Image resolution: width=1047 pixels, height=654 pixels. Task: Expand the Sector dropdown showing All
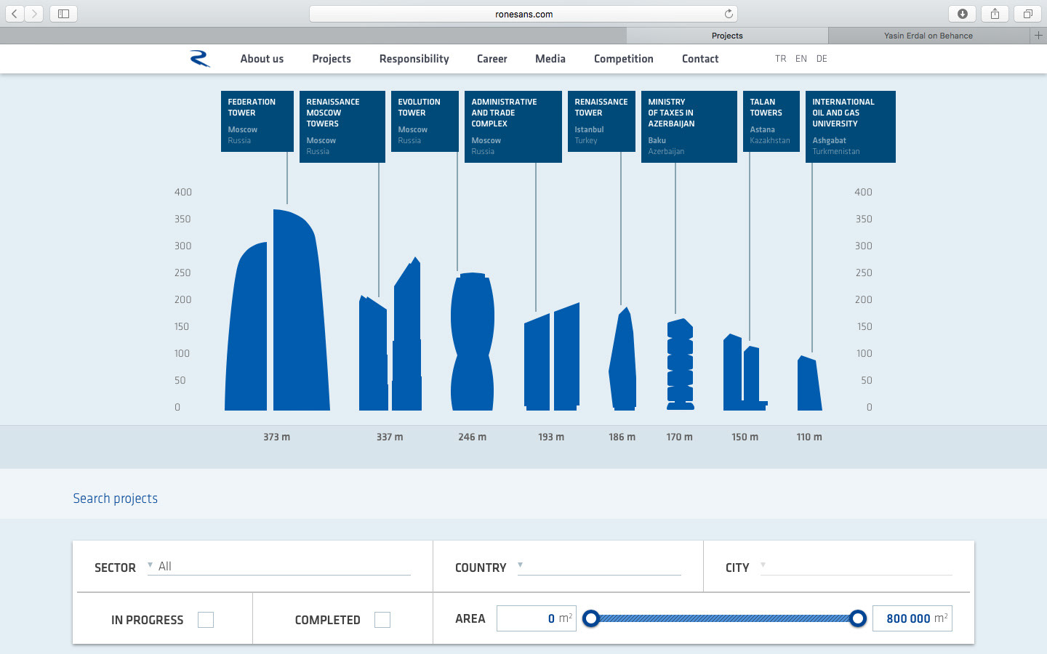coord(279,566)
